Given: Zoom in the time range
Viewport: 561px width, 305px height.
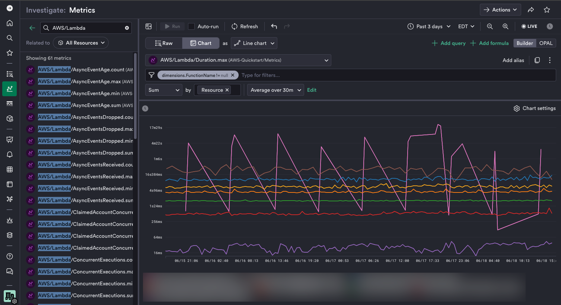Looking at the screenshot, I should tap(506, 26).
